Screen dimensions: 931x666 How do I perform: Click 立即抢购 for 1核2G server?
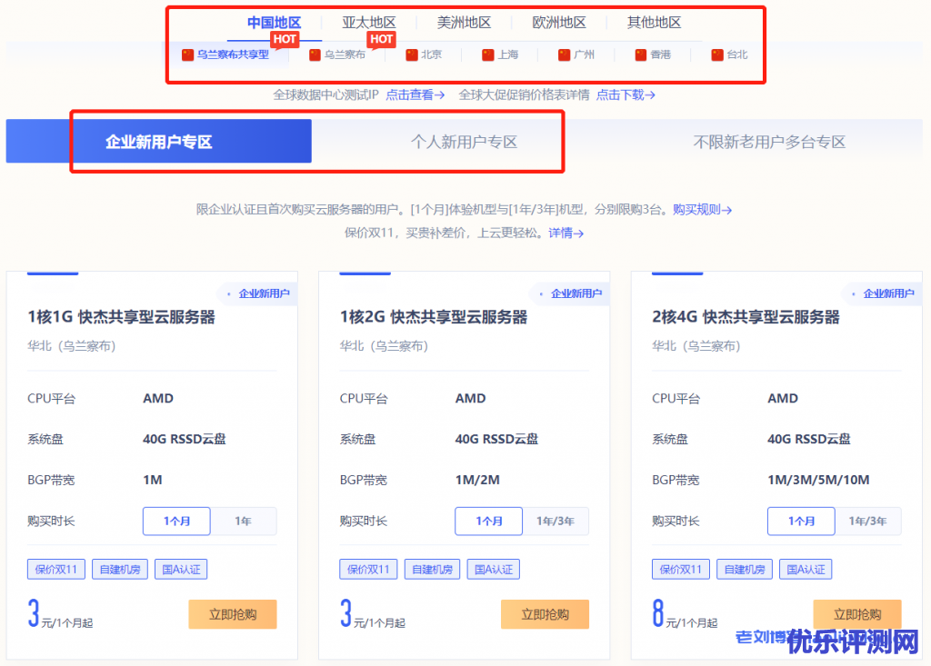click(x=545, y=614)
